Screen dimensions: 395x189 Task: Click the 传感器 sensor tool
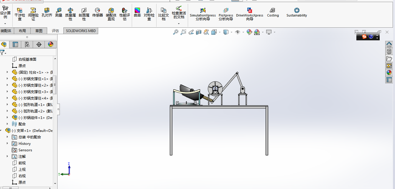(98, 12)
